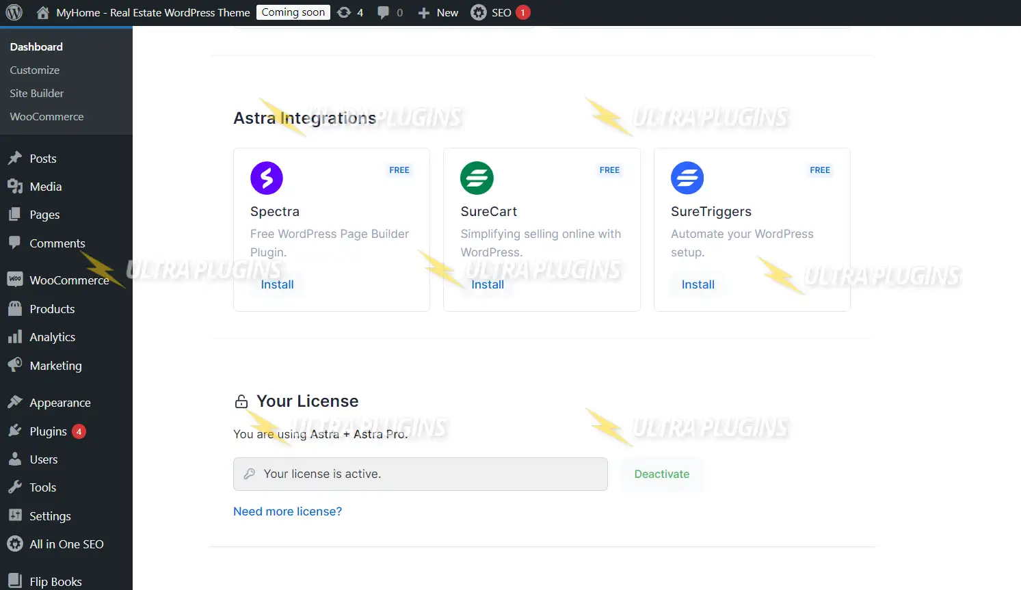Go to the Posts menu
The width and height of the screenshot is (1021, 590).
43,159
